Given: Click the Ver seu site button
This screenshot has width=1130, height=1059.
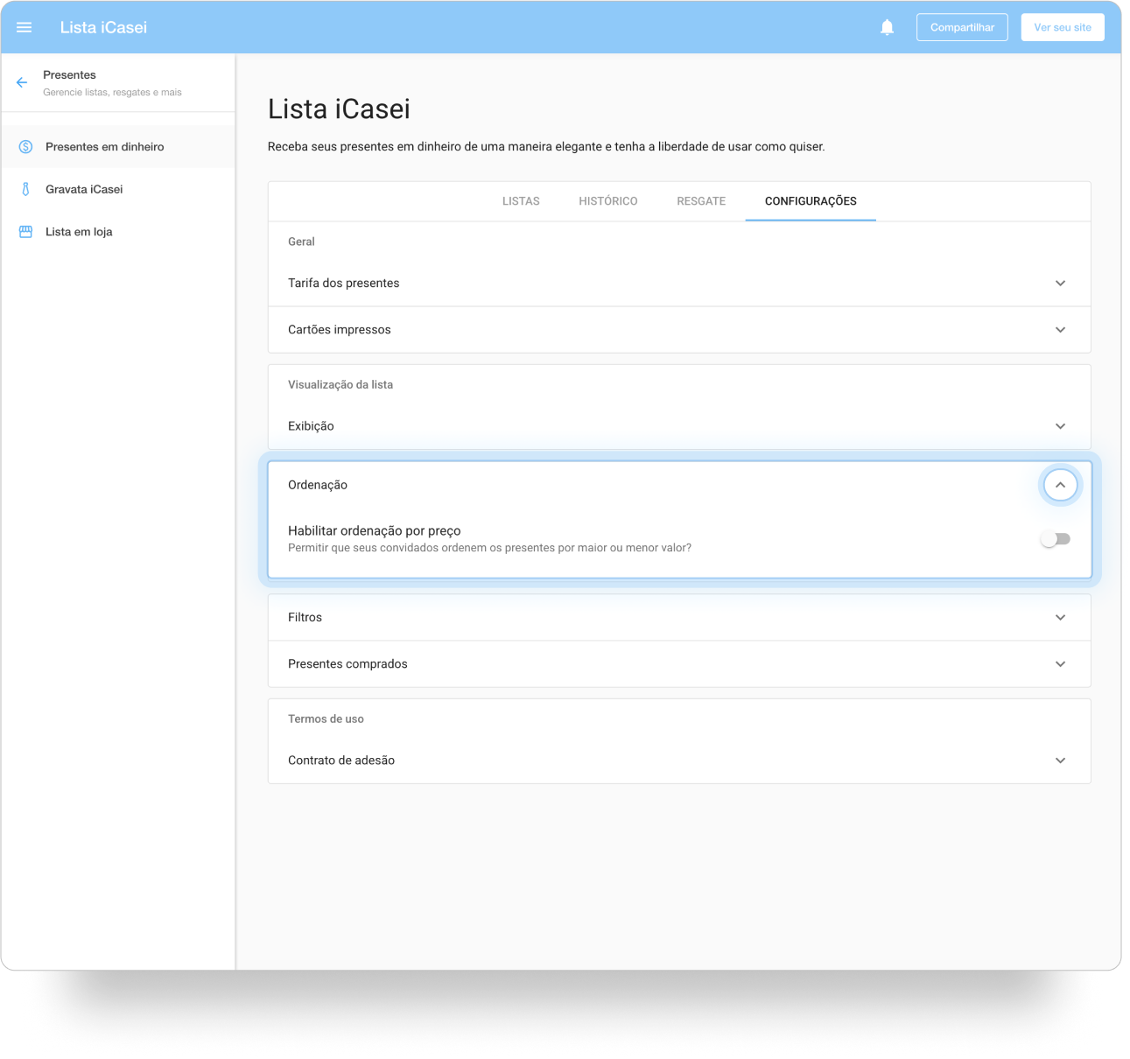Looking at the screenshot, I should coord(1063,27).
